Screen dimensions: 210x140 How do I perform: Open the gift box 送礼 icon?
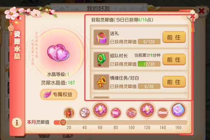pos(101,37)
